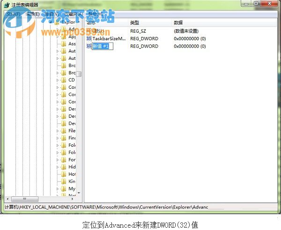Click 0x00000000 (0) data of TaskbarSizeM... row

pyautogui.click(x=190, y=39)
